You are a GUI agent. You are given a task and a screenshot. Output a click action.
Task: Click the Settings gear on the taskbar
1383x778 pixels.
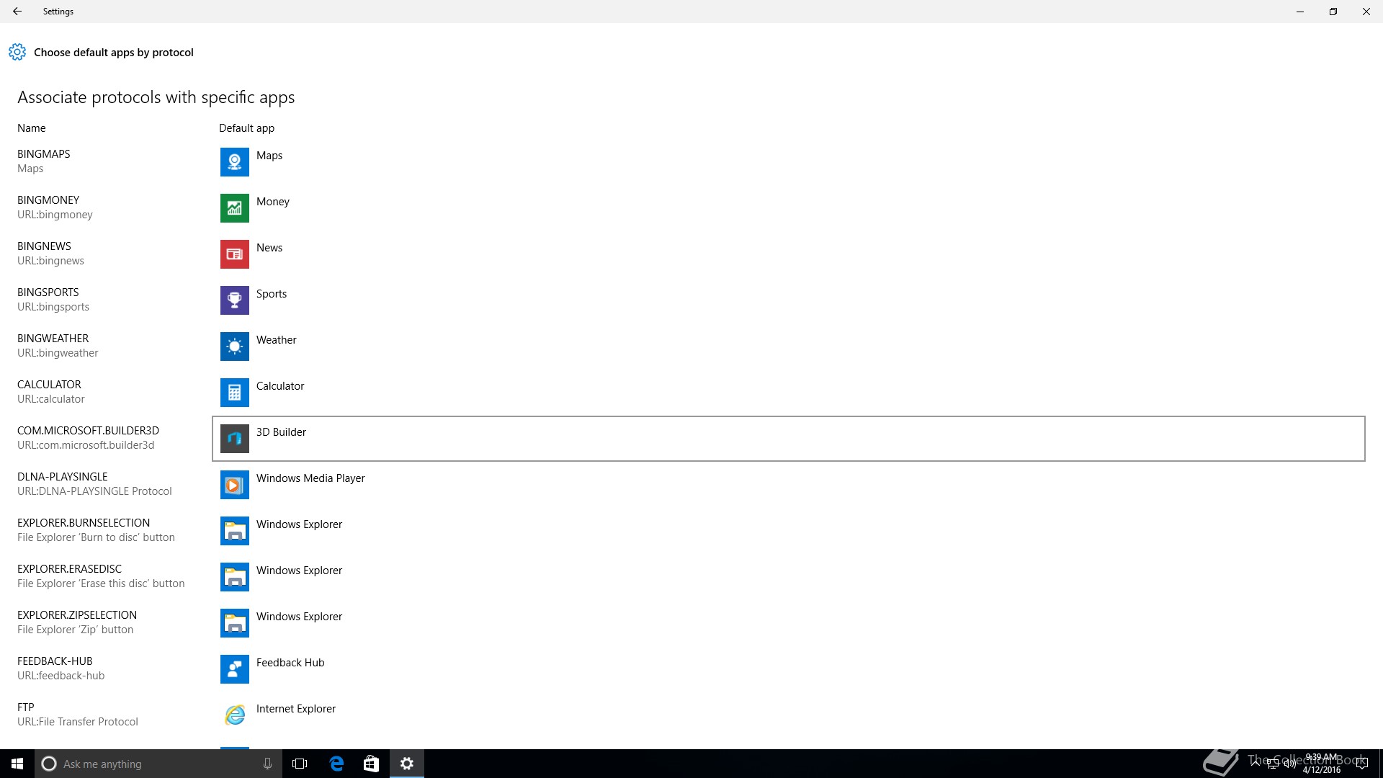point(407,764)
